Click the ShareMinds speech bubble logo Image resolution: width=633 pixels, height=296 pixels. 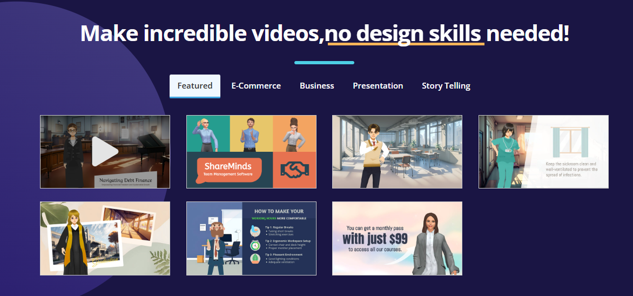(x=229, y=170)
